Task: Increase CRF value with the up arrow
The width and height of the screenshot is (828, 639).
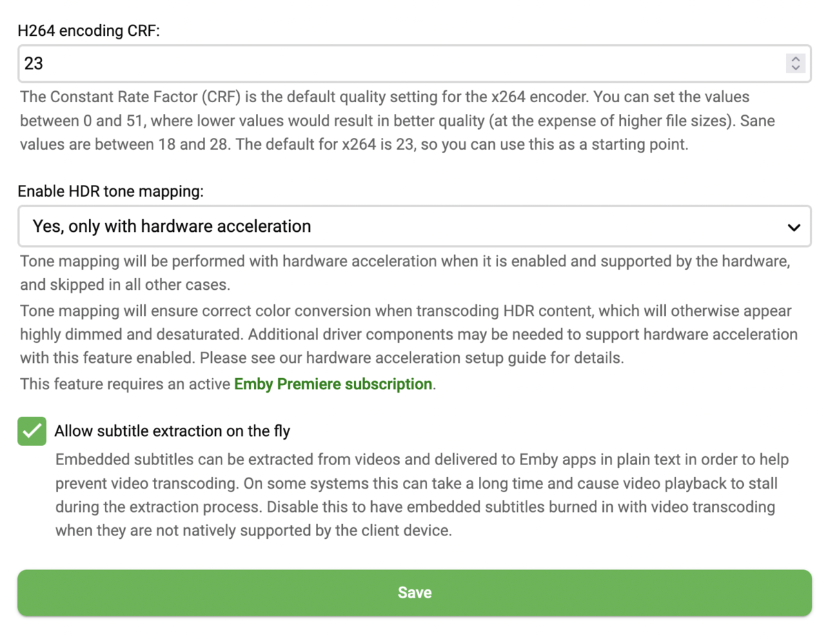Action: (796, 59)
